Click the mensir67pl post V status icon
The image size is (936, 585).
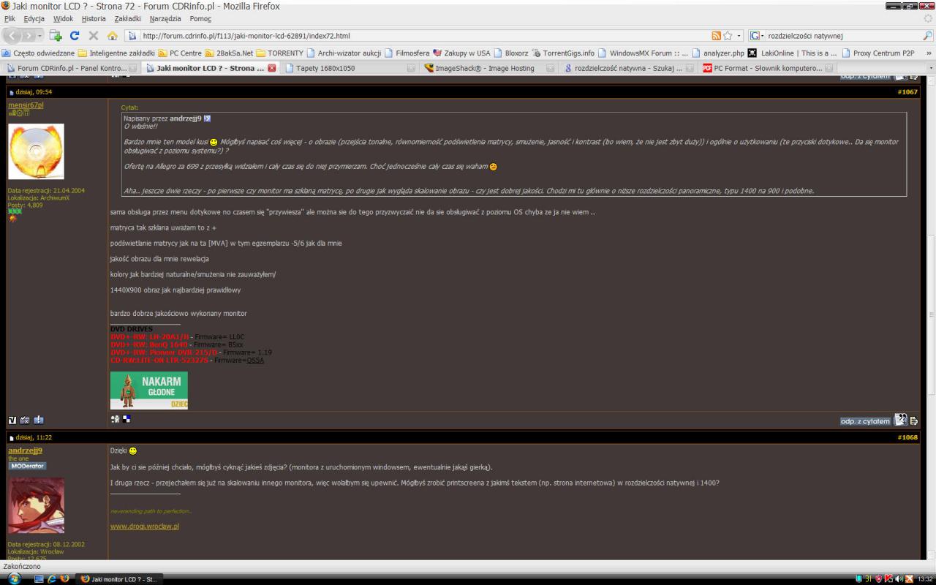pos(12,420)
